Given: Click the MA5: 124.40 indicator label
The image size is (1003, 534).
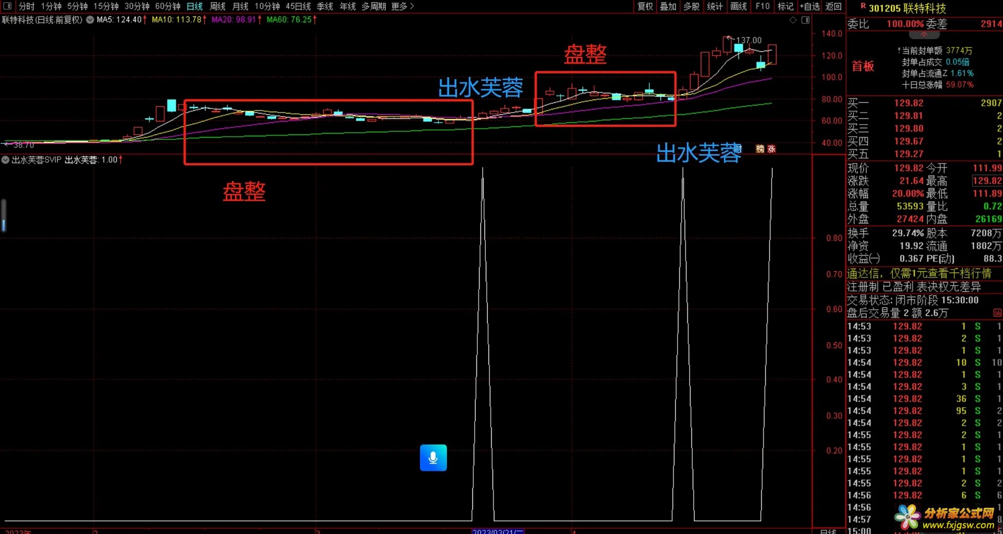Looking at the screenshot, I should pyautogui.click(x=122, y=20).
